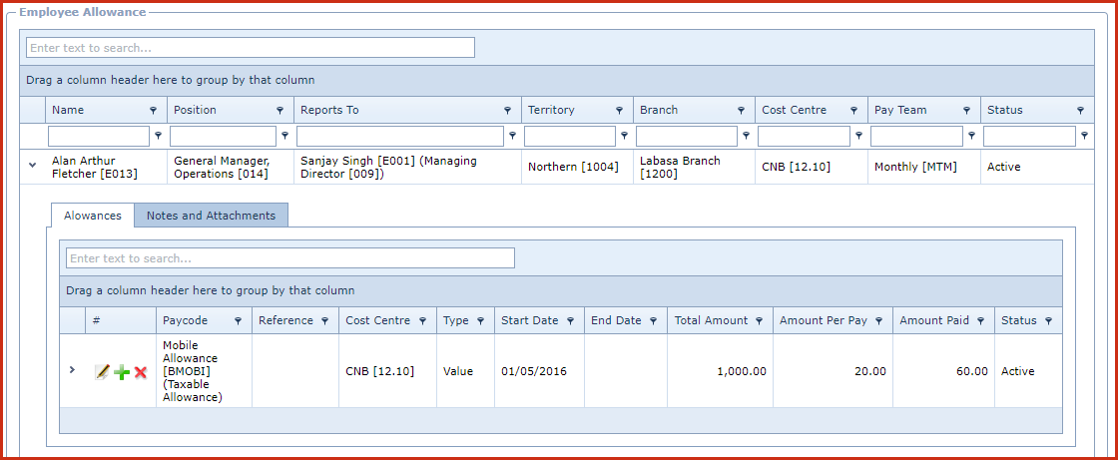Click the Cost Centre filter icon in the allowances grid

423,321
